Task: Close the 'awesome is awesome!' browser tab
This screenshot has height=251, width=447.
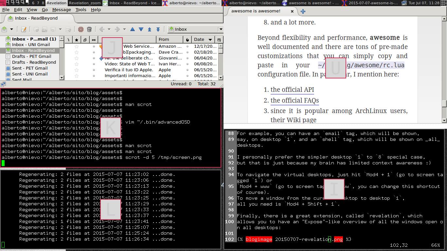Action: pos(292,11)
